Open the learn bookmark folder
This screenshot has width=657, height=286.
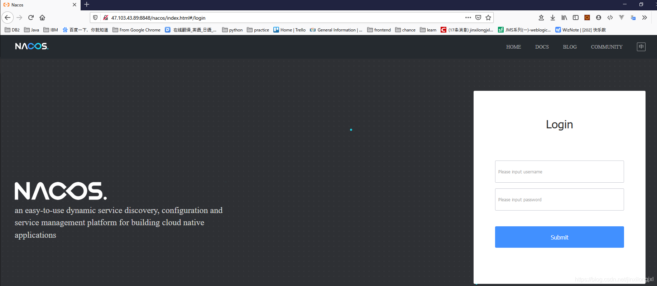click(428, 30)
